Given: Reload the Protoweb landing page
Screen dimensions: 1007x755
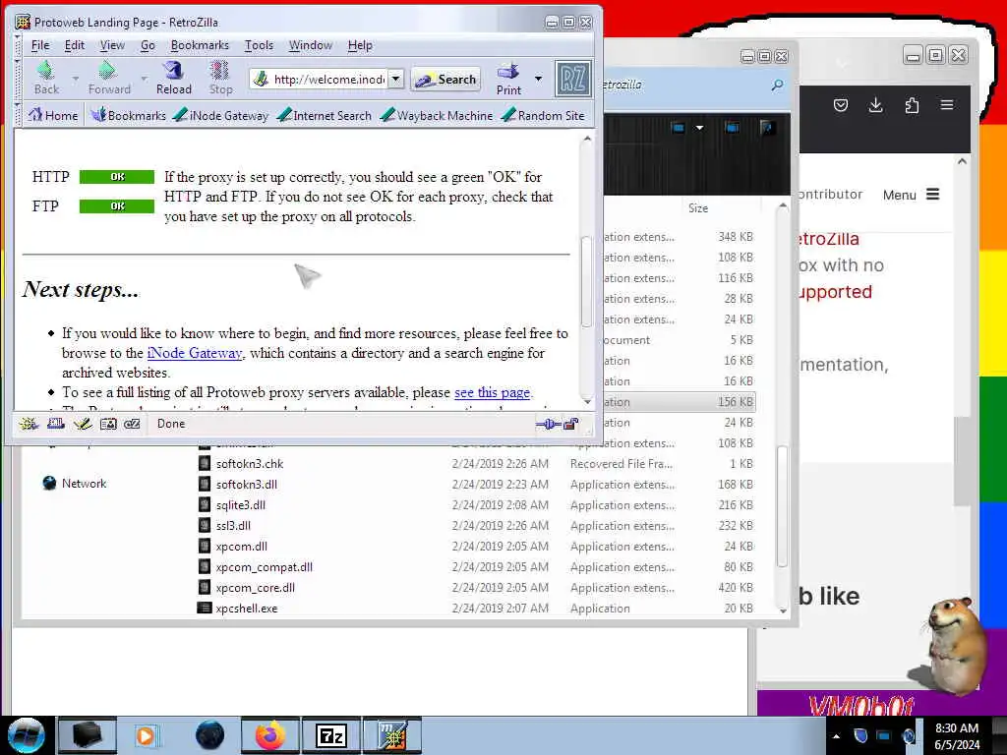Looking at the screenshot, I should pos(173,79).
